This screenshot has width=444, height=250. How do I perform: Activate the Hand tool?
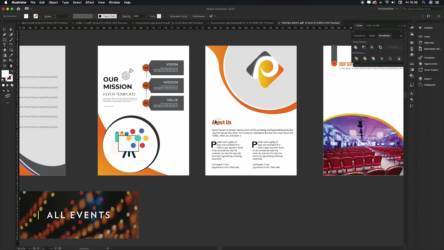click(x=11, y=66)
